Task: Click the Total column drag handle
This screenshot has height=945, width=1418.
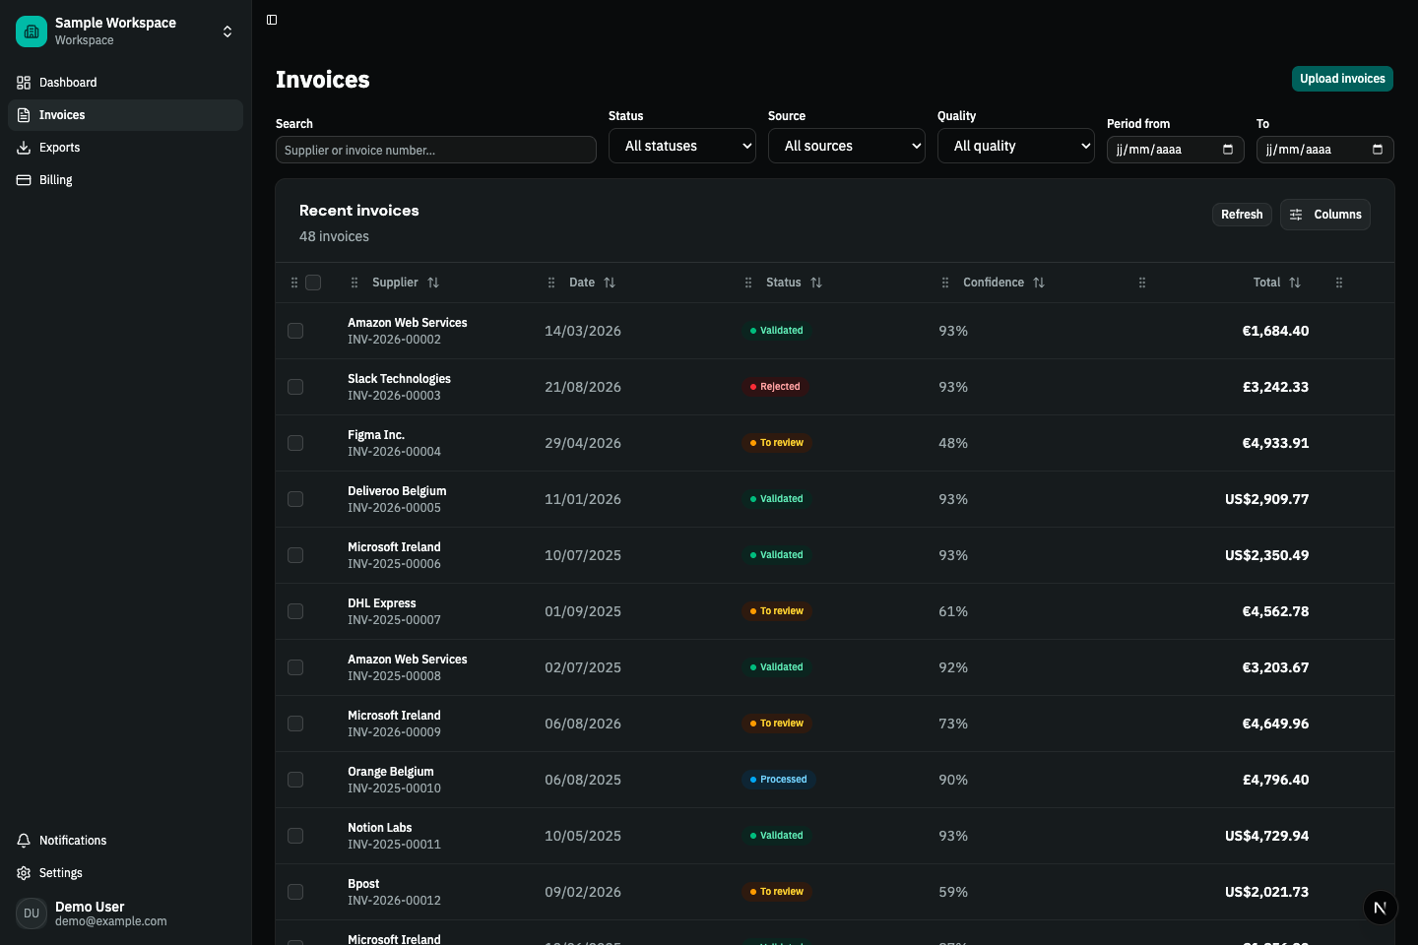Action: pos(1142,283)
